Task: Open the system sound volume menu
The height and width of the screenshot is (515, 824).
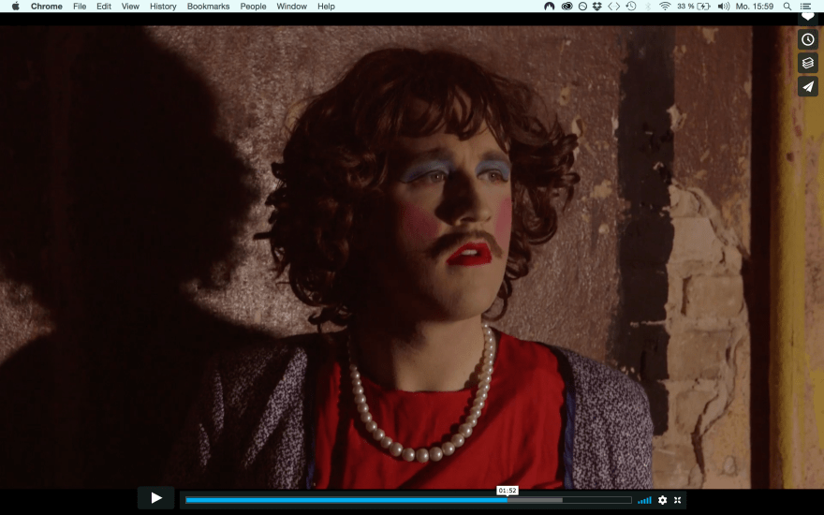Action: click(x=723, y=7)
